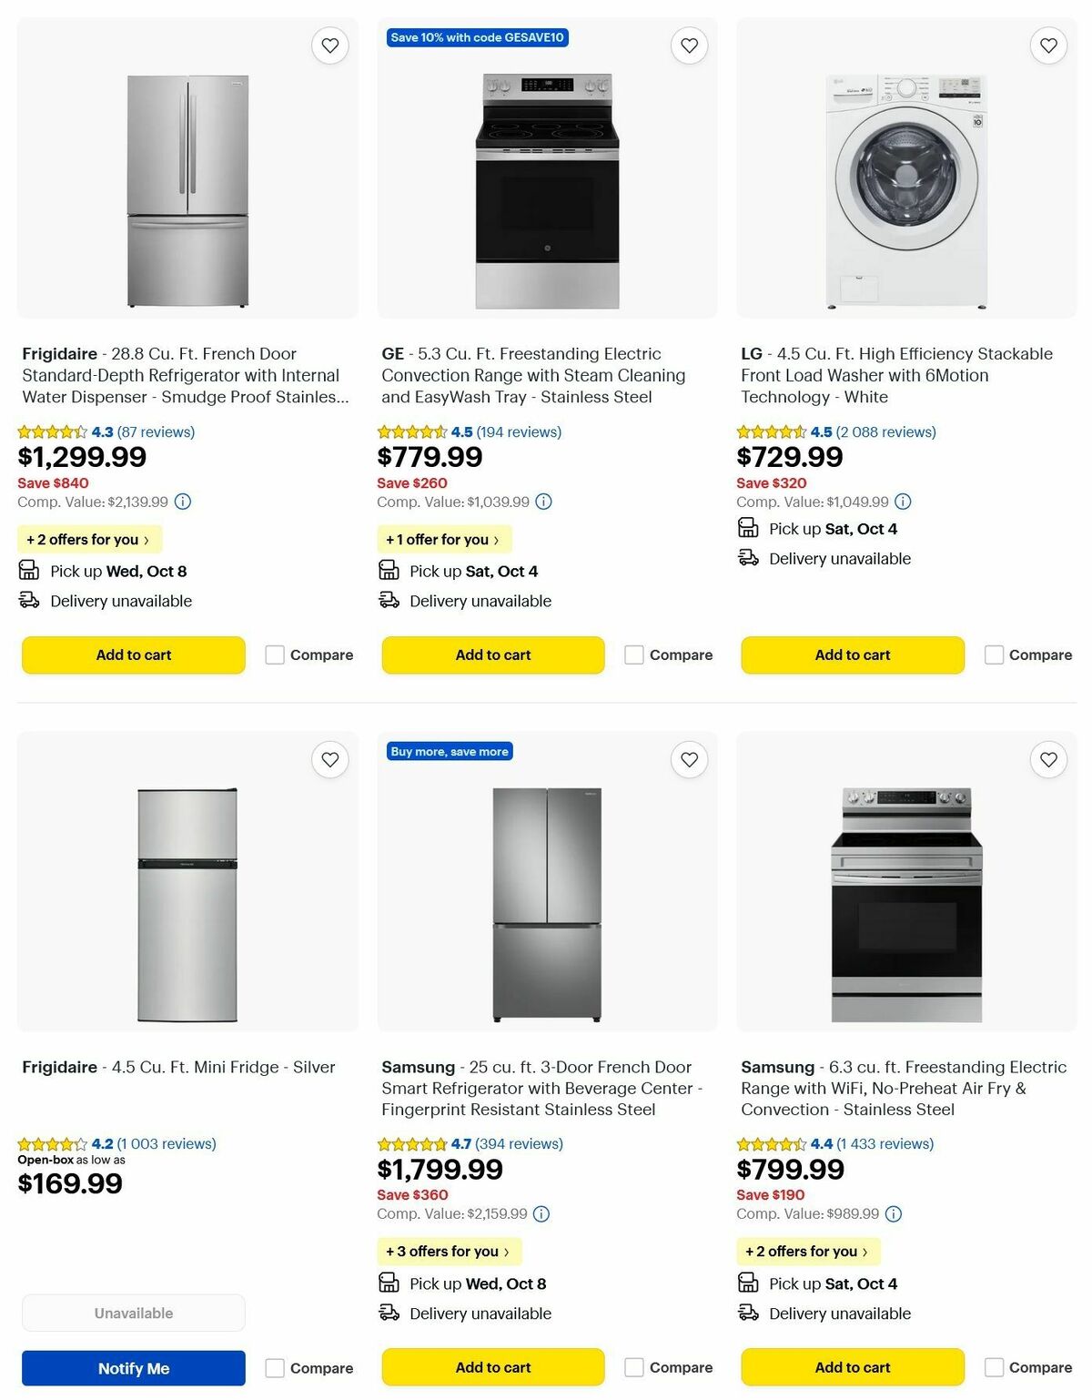Click the info icon beside GE's $1,039.99 comp value
Image resolution: width=1092 pixels, height=1400 pixels.
543,502
